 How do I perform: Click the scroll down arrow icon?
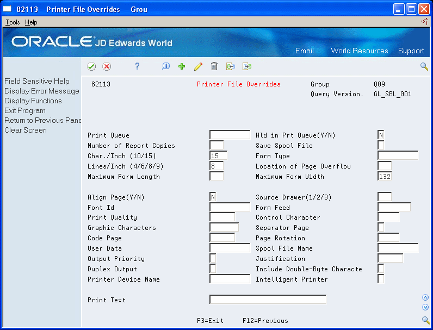coord(425,307)
